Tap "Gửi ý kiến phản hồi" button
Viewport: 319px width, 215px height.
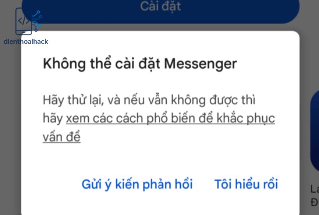point(137,184)
